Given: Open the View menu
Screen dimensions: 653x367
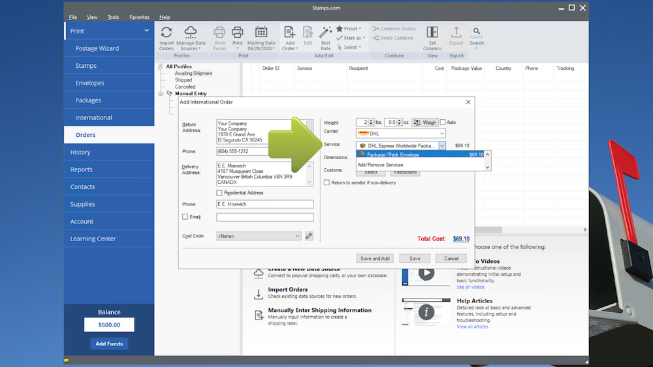Looking at the screenshot, I should click(91, 17).
